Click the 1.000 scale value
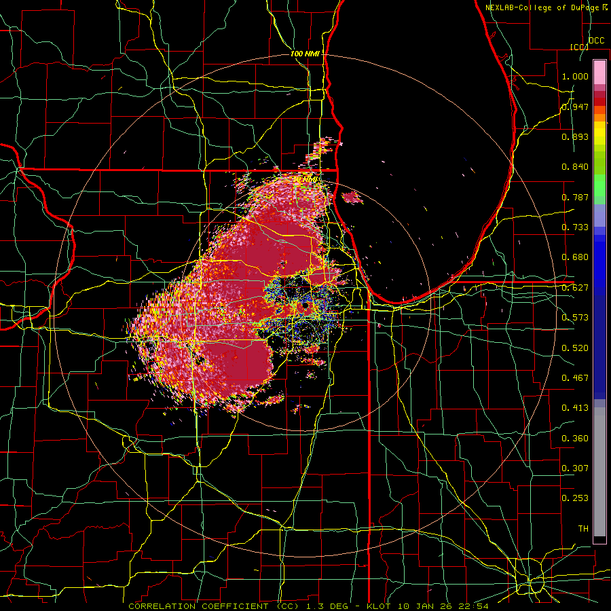The image size is (611, 611). click(x=575, y=76)
